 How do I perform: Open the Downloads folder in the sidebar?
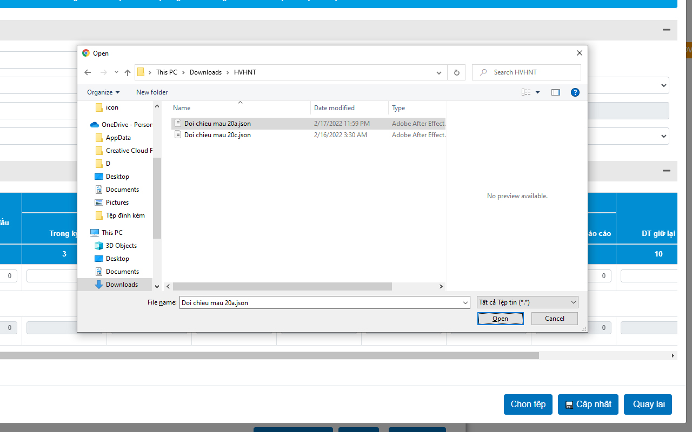click(122, 284)
